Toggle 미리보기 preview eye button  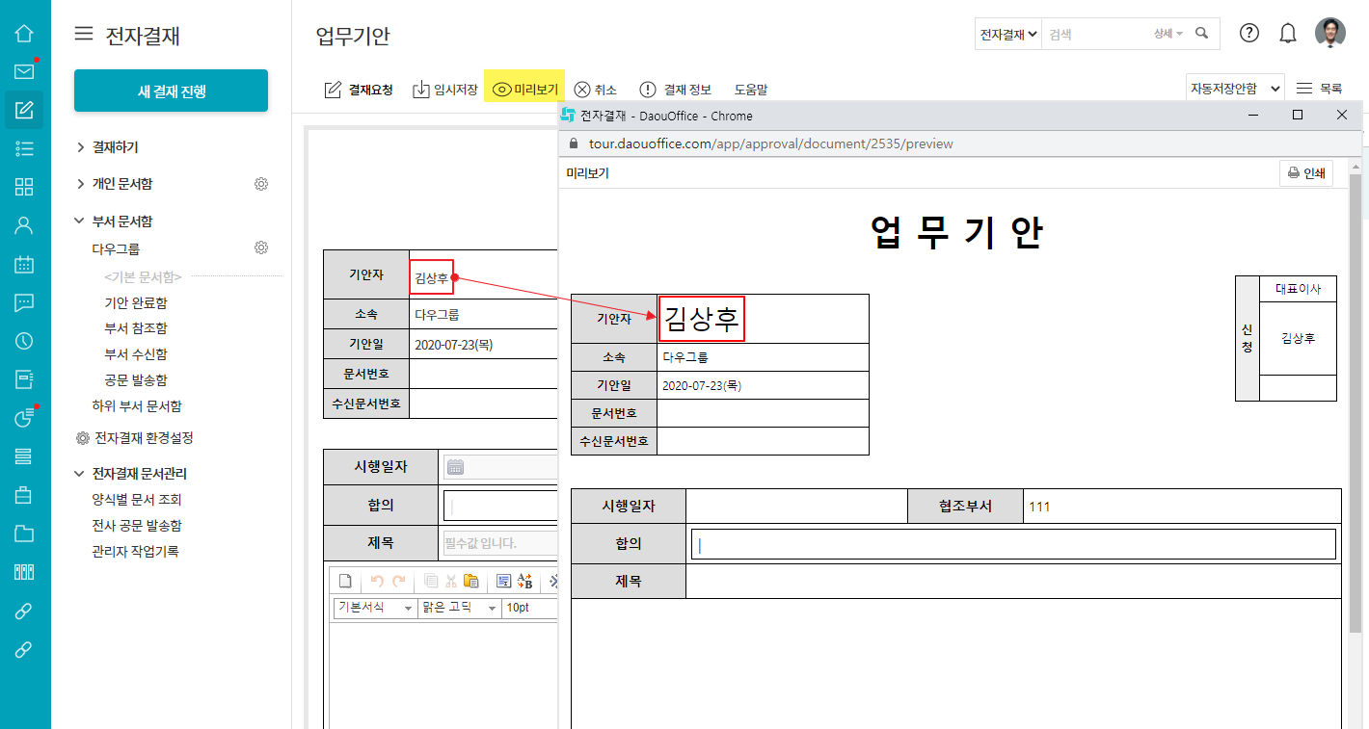pyautogui.click(x=525, y=90)
